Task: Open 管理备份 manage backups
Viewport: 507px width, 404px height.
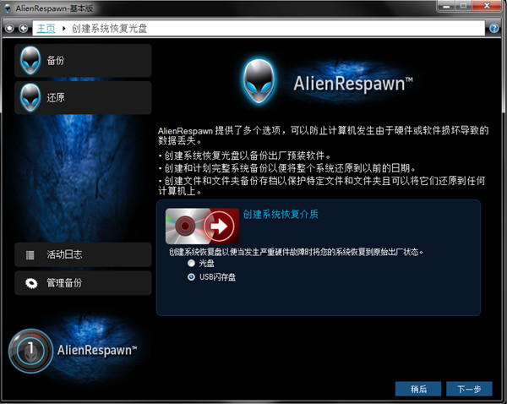Action: coord(83,283)
